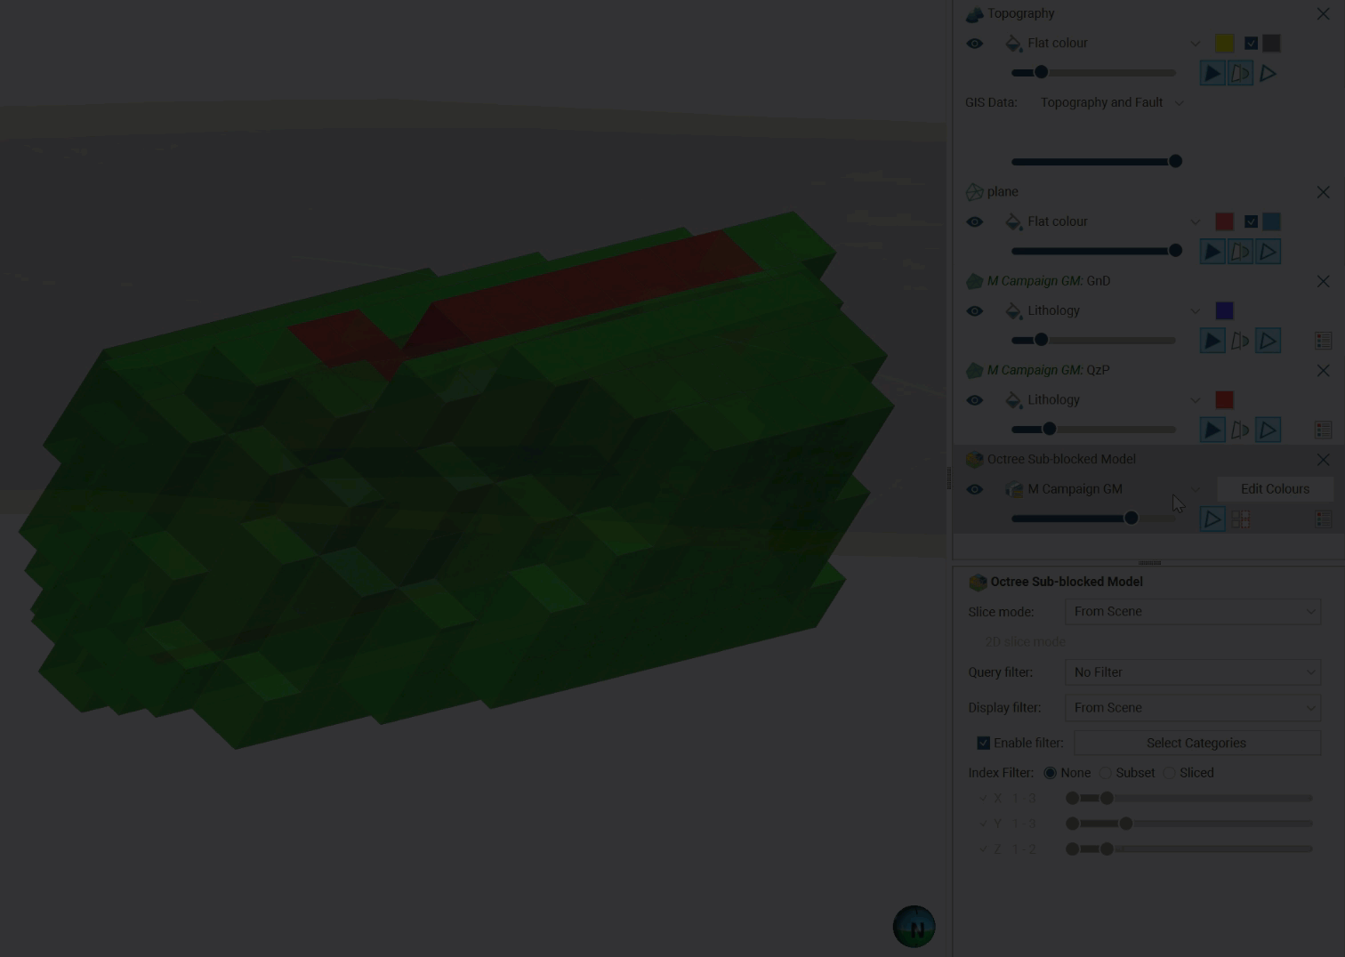
Task: Click the filled triangle icon in the plane row
Action: (1212, 252)
